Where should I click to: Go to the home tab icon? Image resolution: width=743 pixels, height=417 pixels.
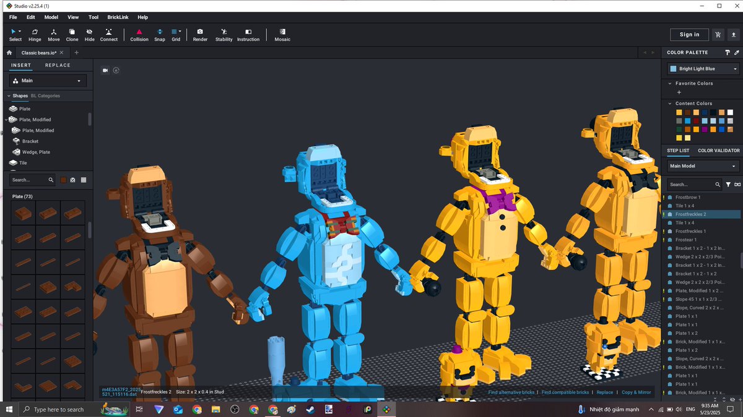pyautogui.click(x=9, y=53)
